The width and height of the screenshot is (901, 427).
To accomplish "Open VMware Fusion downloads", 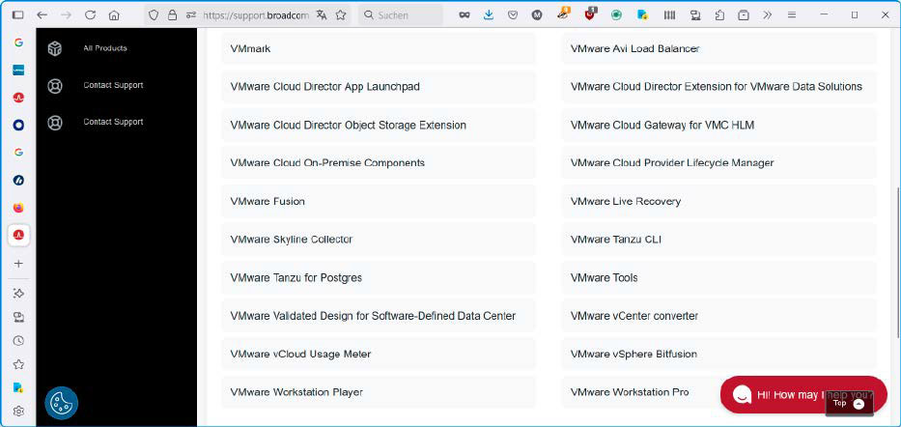I will coord(379,202).
